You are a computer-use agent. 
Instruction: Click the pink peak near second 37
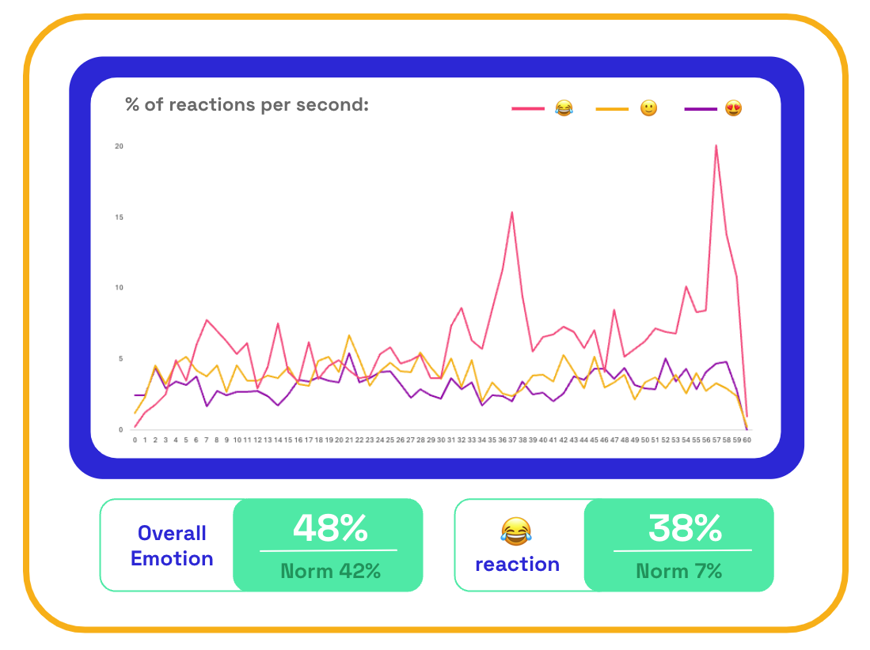(x=512, y=212)
